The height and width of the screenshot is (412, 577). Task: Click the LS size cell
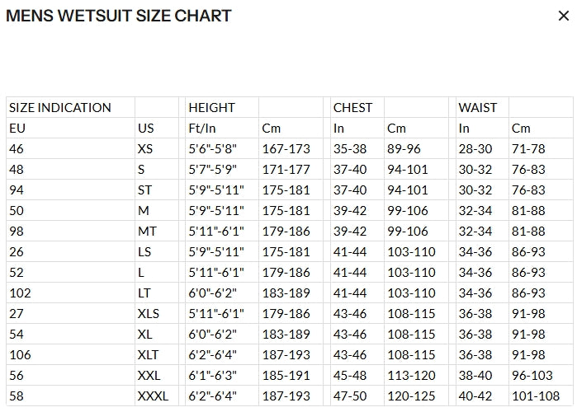pos(157,251)
